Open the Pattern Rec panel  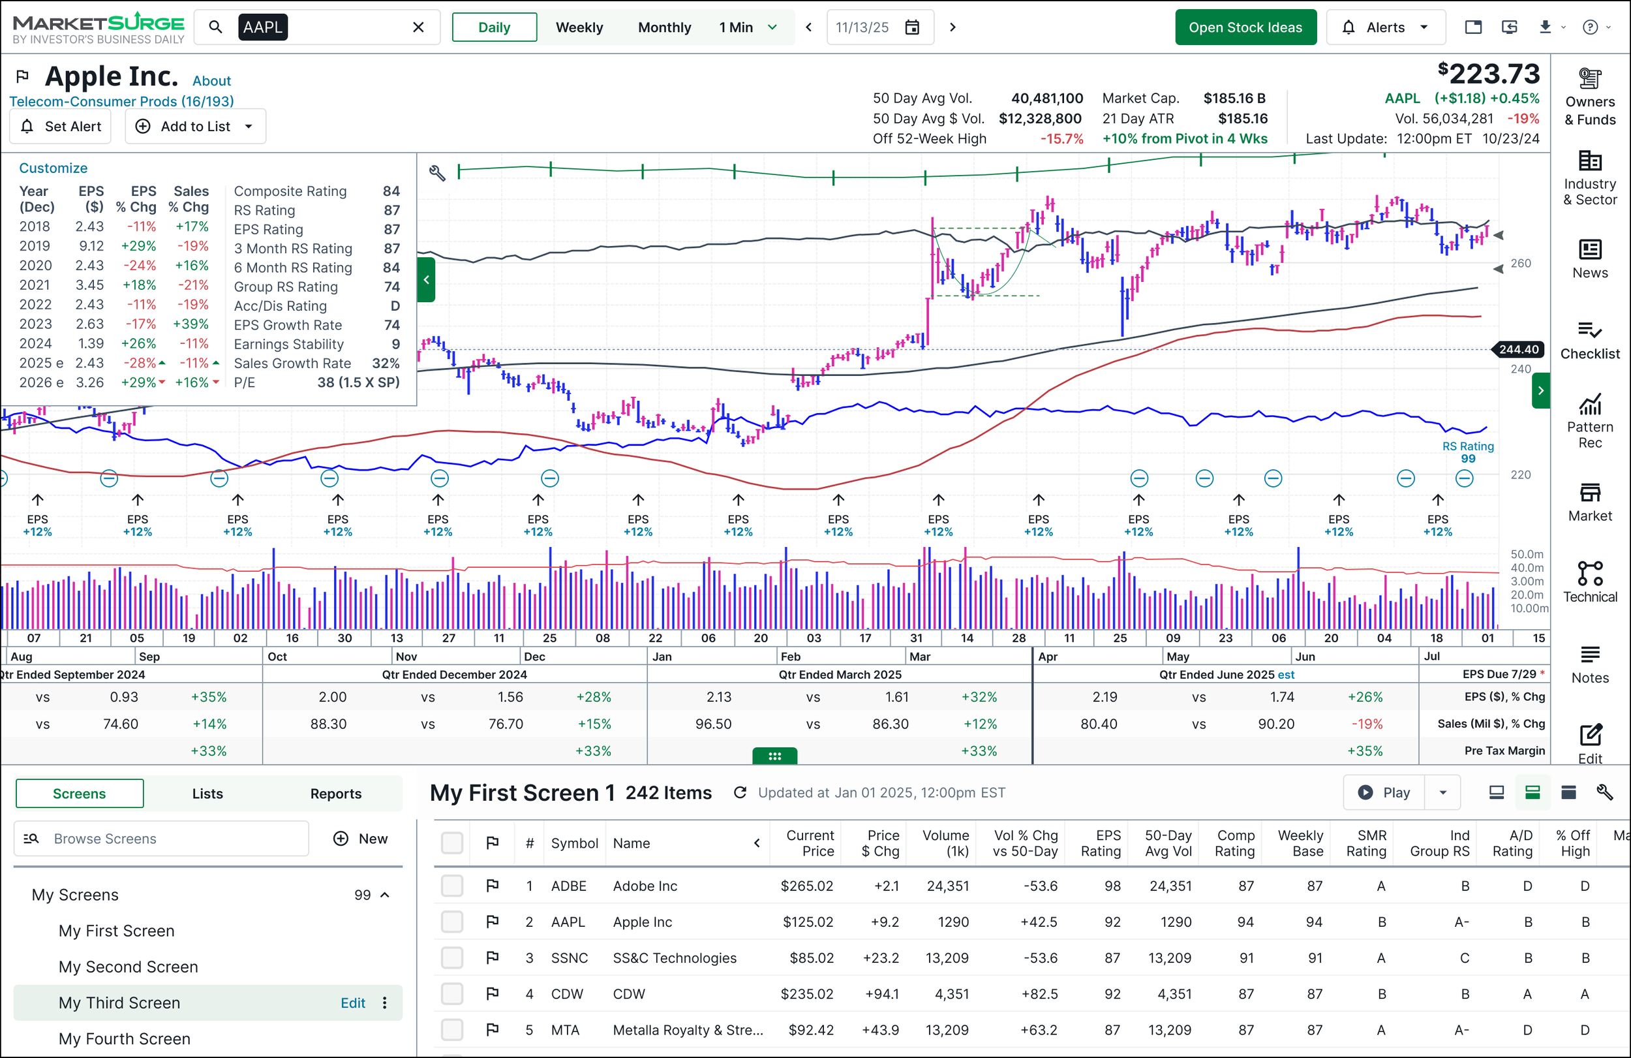tap(1589, 421)
